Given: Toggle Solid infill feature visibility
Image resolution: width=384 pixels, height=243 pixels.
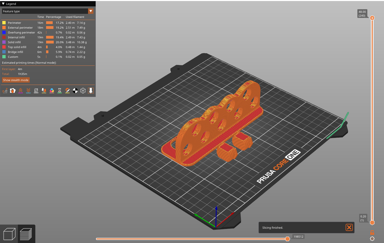Looking at the screenshot, I should (x=48, y=42).
